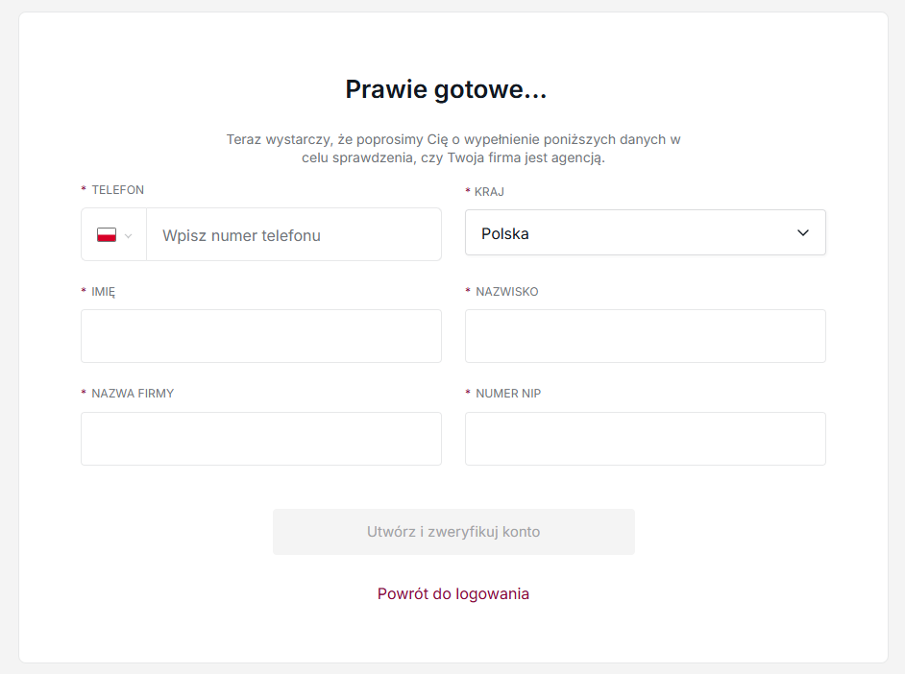Select the Nazwisko input box

645,336
